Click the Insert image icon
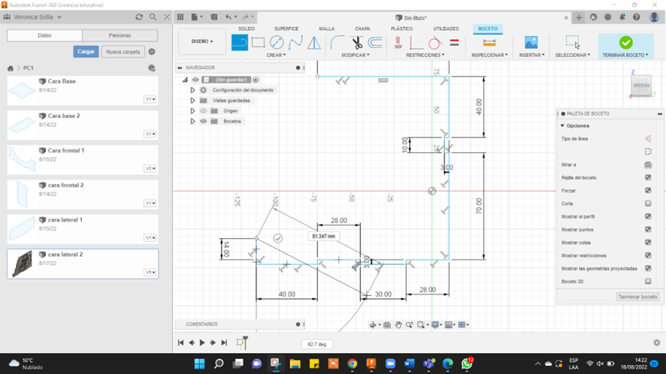 point(531,43)
